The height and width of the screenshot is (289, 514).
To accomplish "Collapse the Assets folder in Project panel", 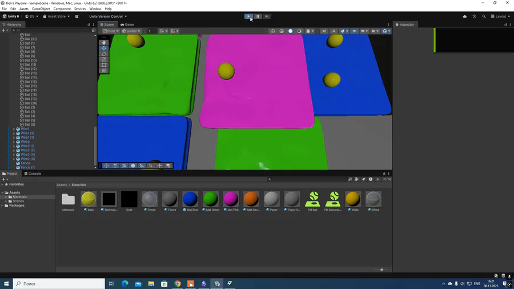I will click(2, 192).
